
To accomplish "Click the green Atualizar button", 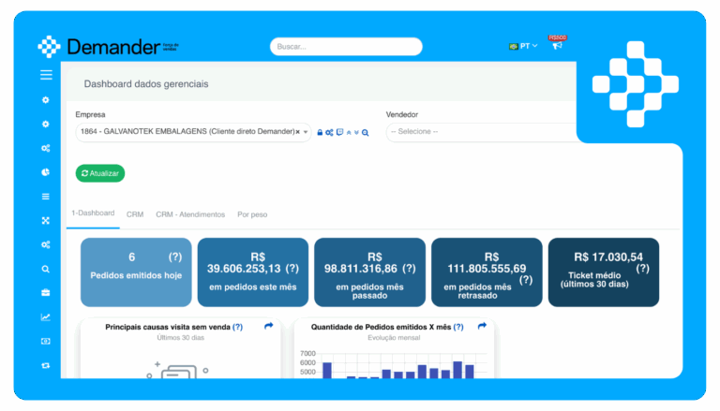I will tap(100, 173).
